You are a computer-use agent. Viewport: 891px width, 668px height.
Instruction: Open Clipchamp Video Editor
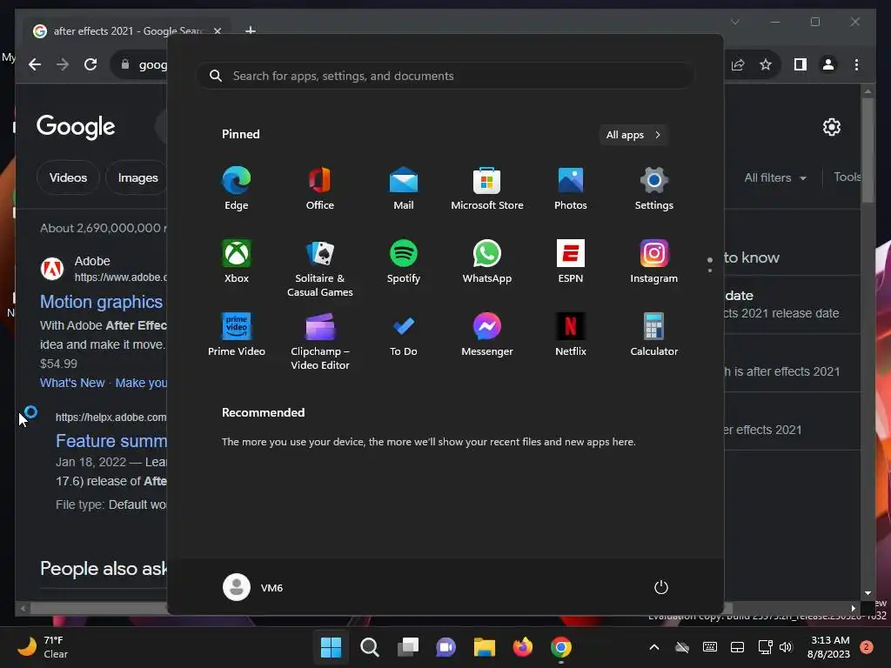pyautogui.click(x=320, y=341)
